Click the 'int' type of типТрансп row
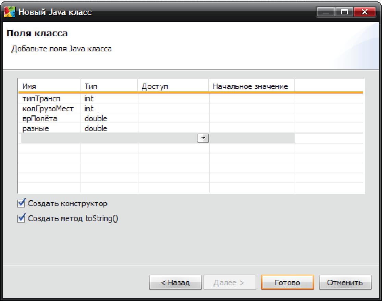Viewport: 382px width, 301px height. coord(109,98)
